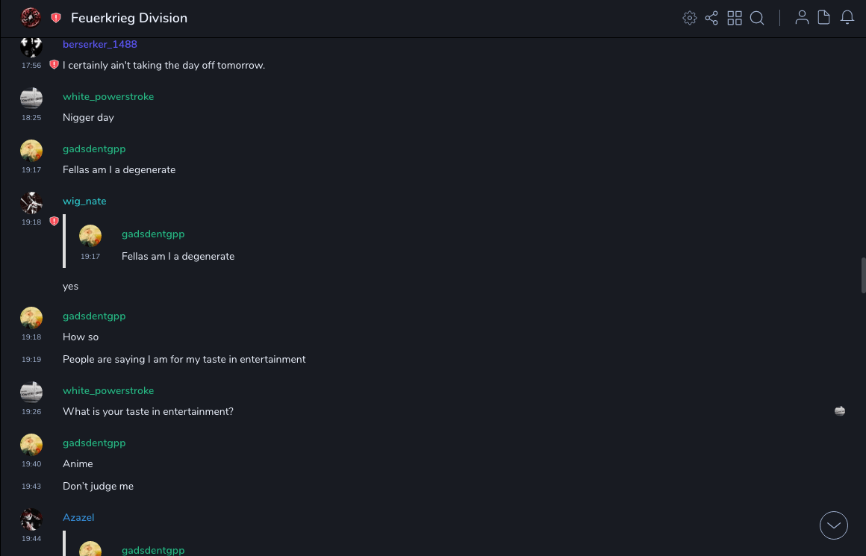The width and height of the screenshot is (866, 556).
Task: Show the members list person icon
Action: tap(802, 18)
